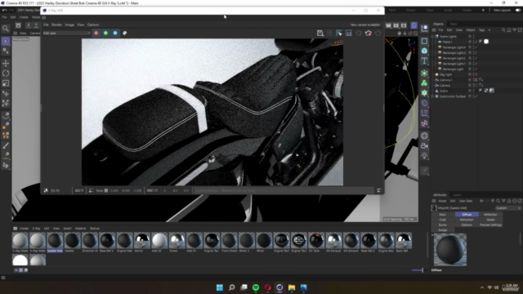Click the follow mouse render icon in VFB
The width and height of the screenshot is (523, 294).
(x=339, y=33)
